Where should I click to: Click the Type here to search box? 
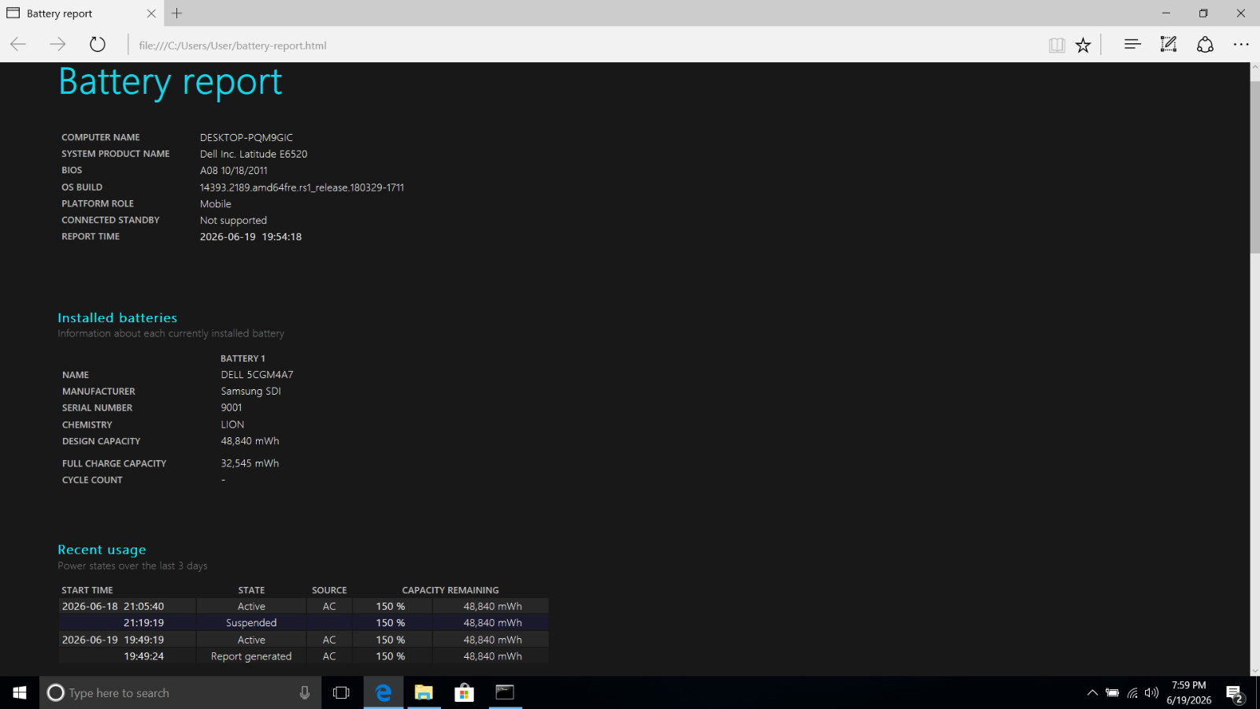pyautogui.click(x=180, y=692)
